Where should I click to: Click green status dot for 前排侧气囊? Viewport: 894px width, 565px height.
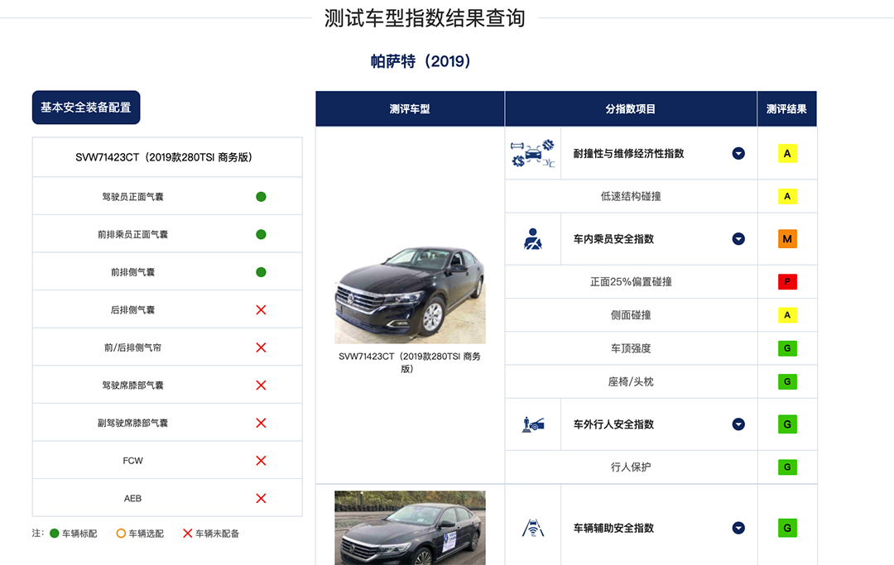pos(261,272)
